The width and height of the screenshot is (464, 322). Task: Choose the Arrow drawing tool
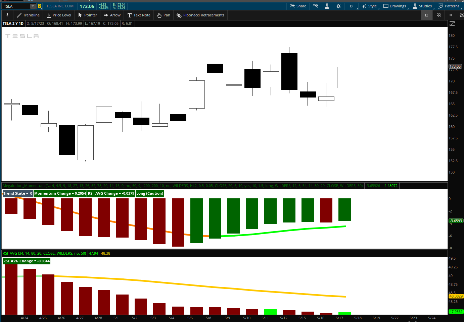112,15
